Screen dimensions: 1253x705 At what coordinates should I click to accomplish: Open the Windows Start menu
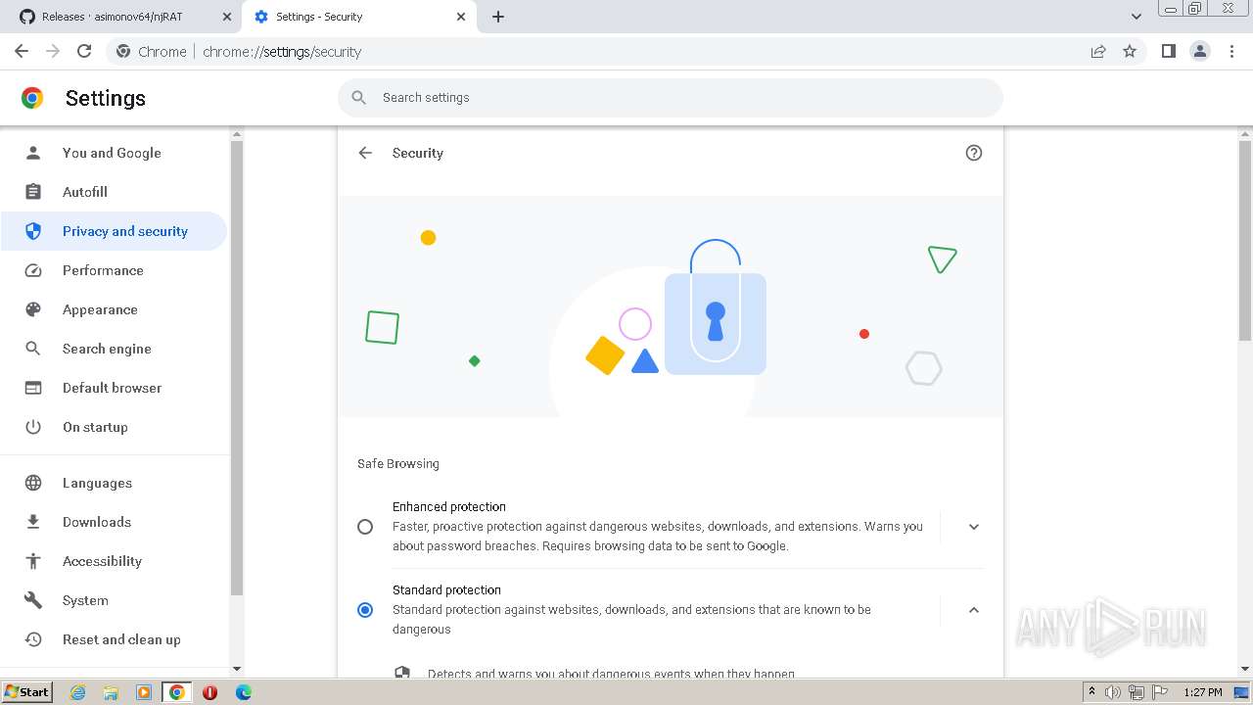27,692
